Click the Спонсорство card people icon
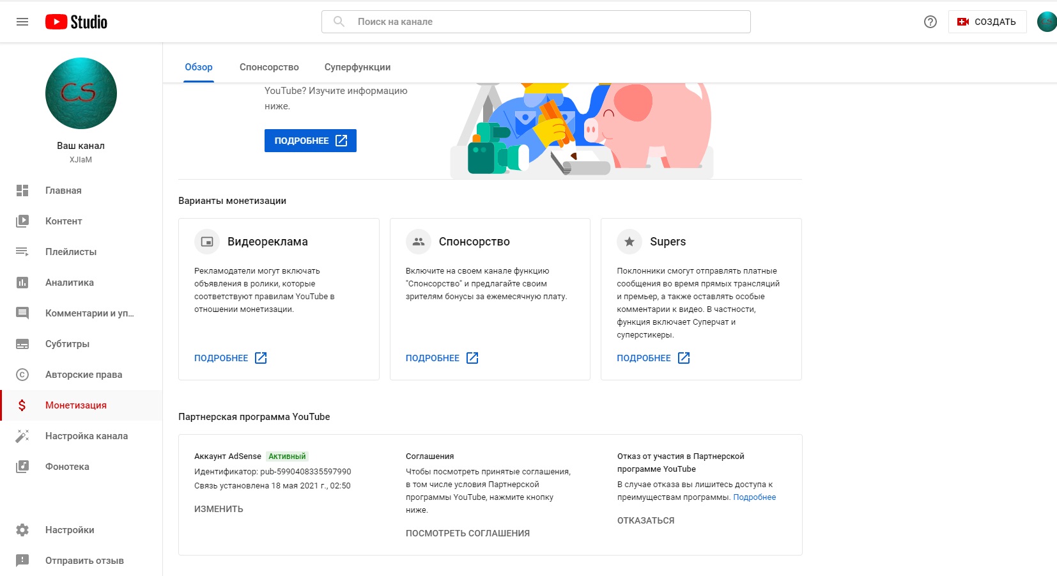This screenshot has height=576, width=1057. pos(419,242)
